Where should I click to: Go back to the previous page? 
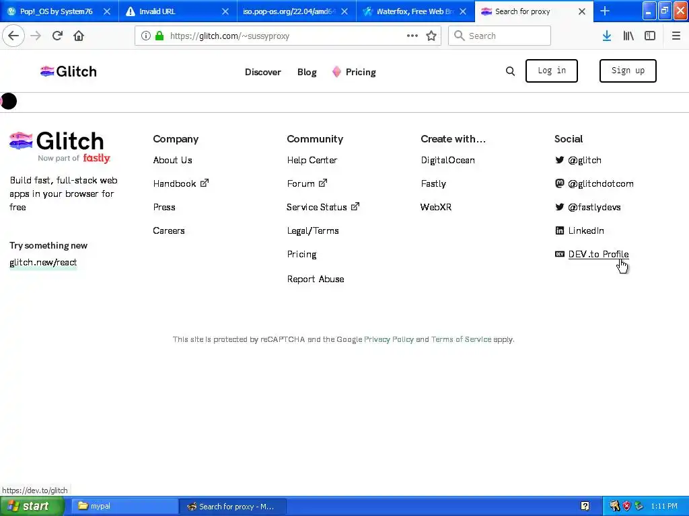13,36
